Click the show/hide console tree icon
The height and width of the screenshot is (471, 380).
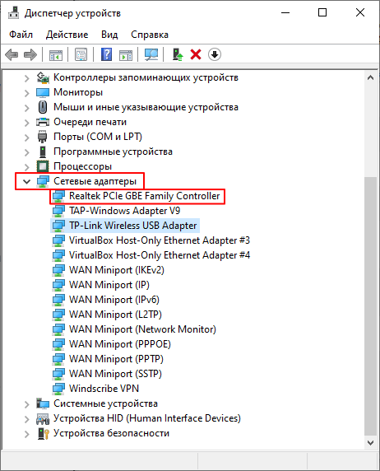pyautogui.click(x=56, y=54)
